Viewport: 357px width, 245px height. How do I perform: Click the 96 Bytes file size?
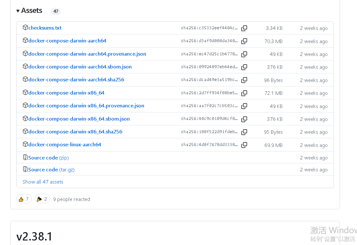tap(273, 80)
